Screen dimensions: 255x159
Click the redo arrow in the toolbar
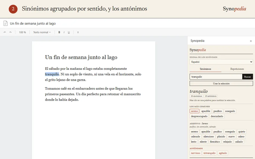pos(10,32)
